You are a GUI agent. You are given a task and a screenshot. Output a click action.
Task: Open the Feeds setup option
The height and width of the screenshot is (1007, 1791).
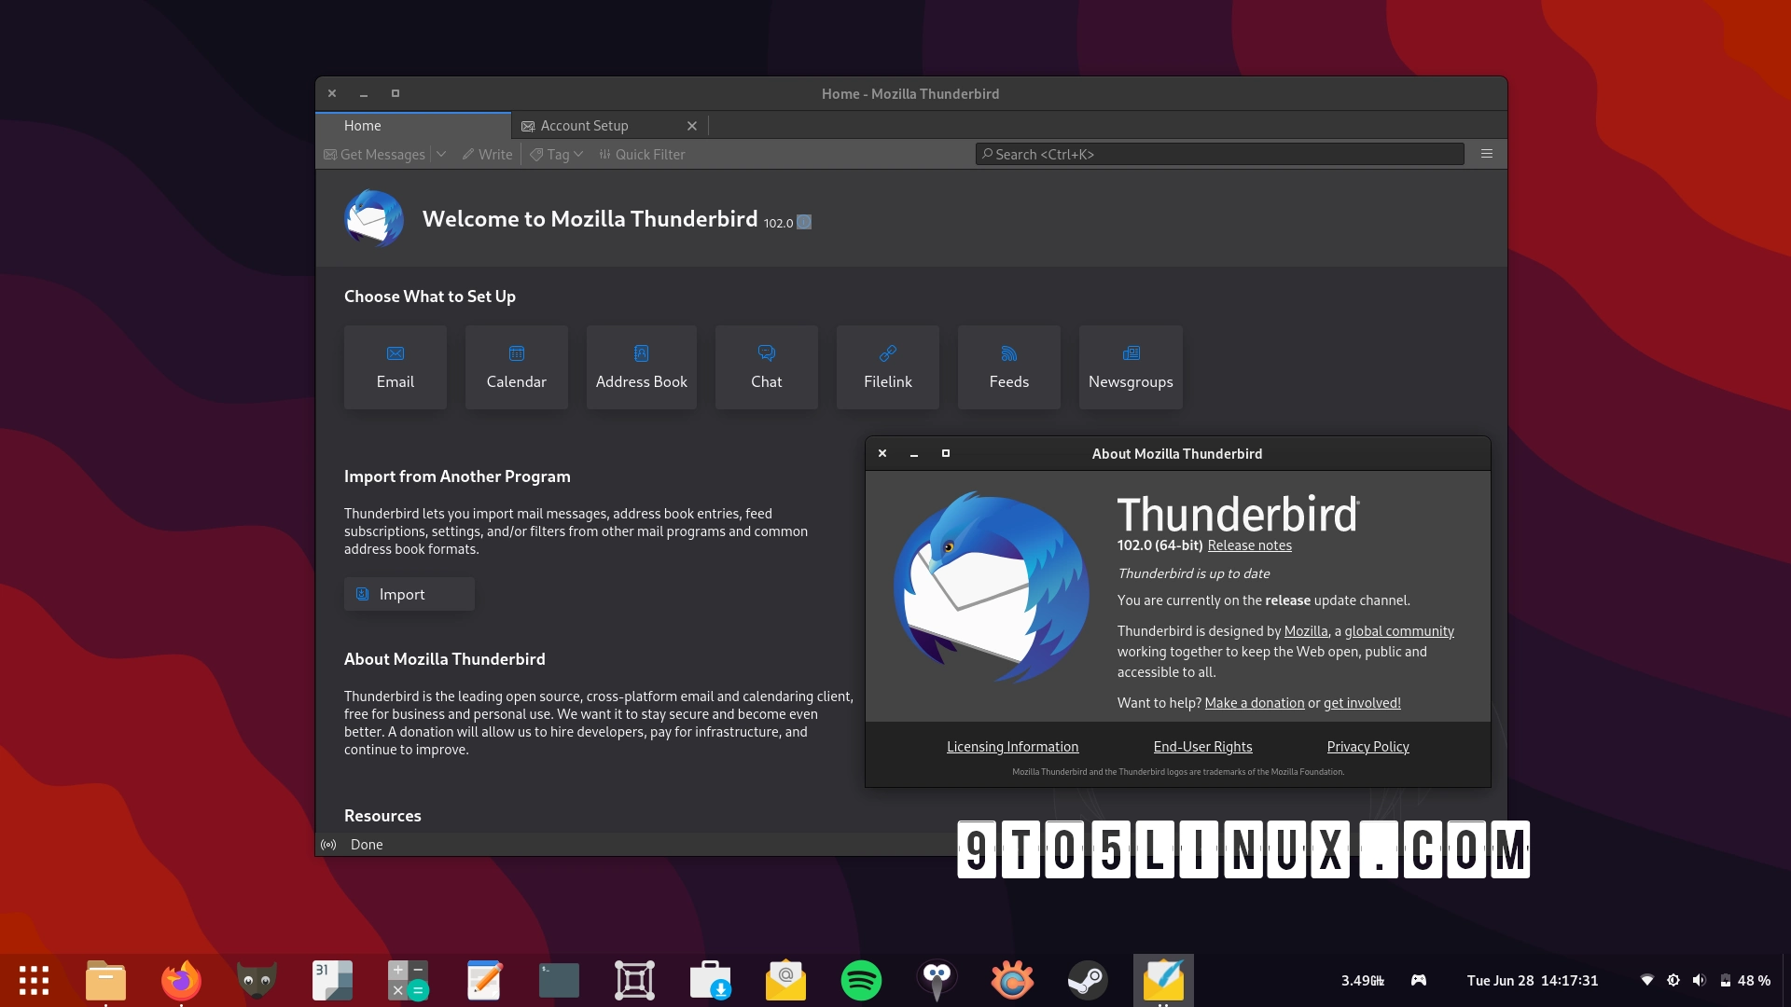[1008, 366]
